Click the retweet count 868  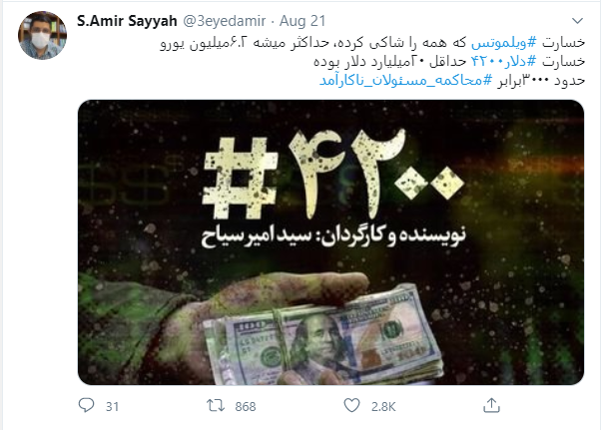click(246, 406)
